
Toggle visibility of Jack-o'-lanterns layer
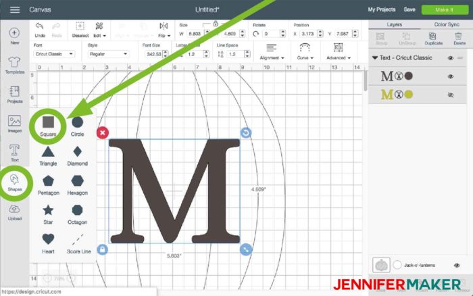456,265
